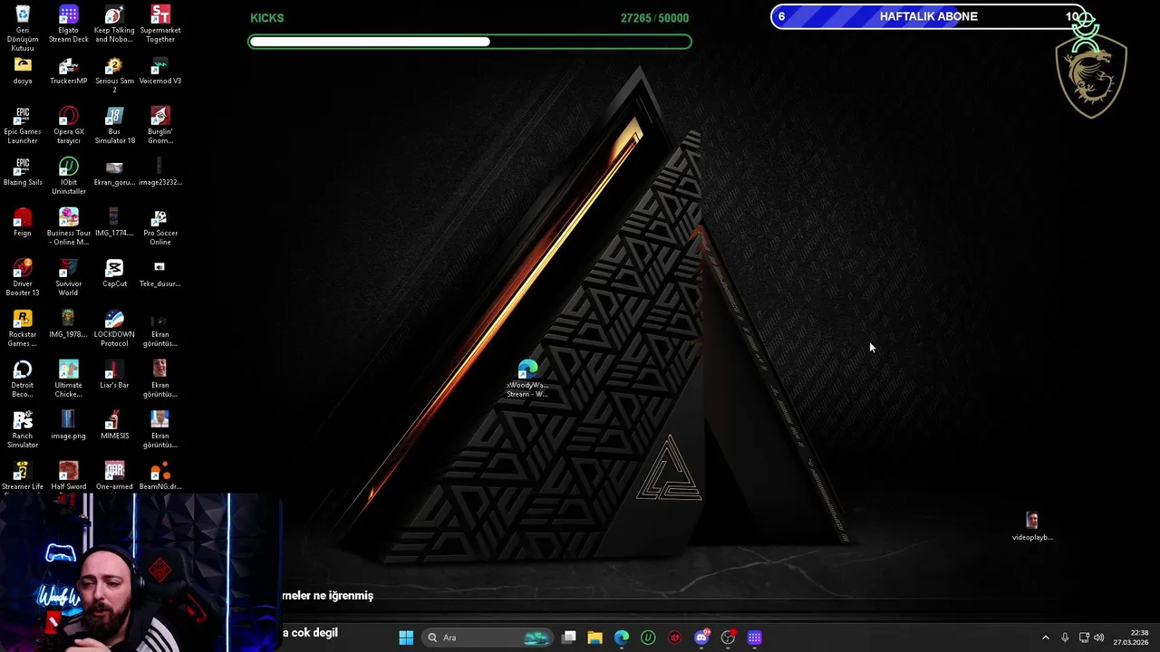Launch the Epic Games Launcher shortcut
Viewport: 1160px width, 652px height.
[x=23, y=126]
